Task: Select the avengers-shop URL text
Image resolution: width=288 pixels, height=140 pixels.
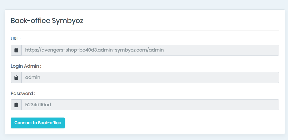Action: (94, 50)
